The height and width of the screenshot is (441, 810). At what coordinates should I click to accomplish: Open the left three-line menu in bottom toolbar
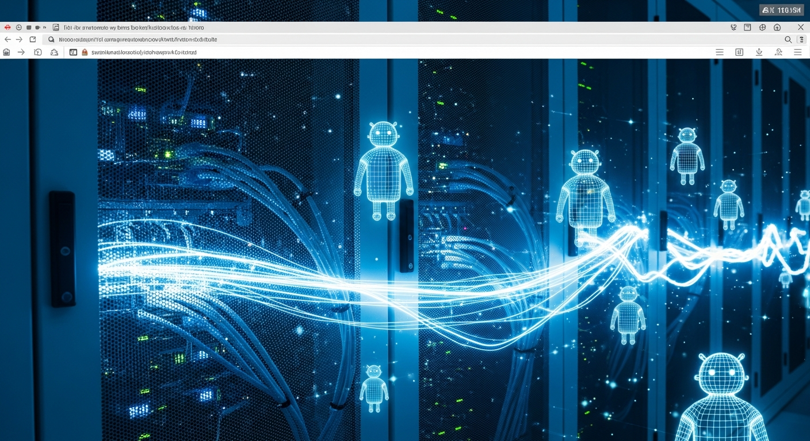[719, 52]
